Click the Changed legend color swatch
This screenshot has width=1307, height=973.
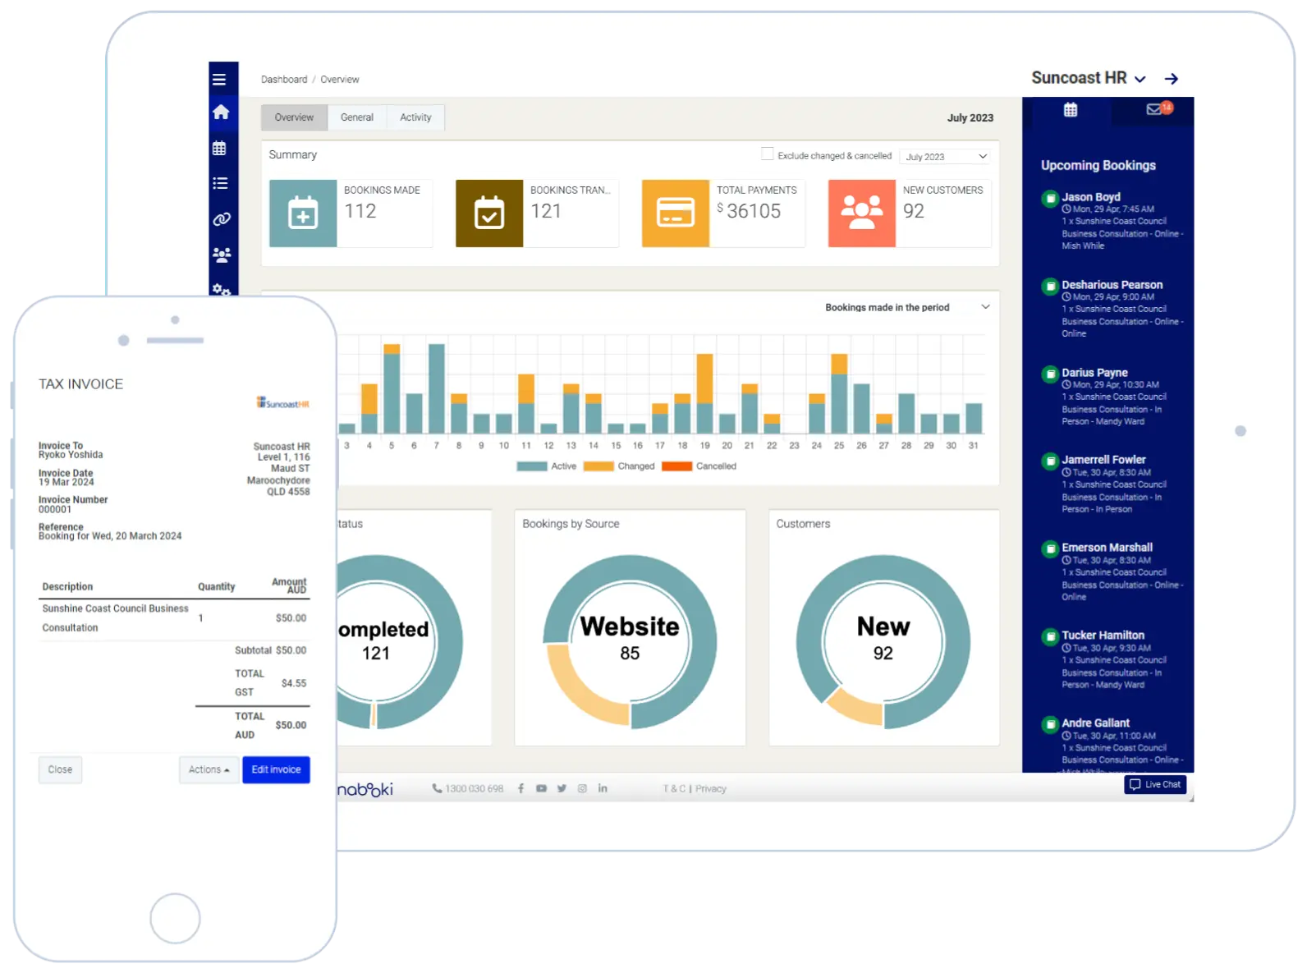[598, 466]
